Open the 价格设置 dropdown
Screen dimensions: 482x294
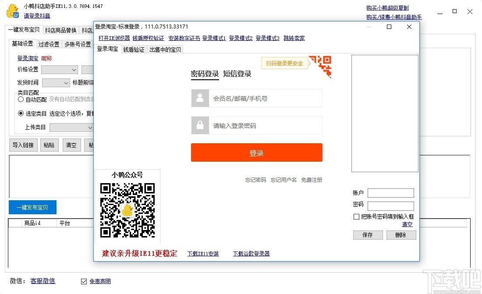tap(59, 70)
